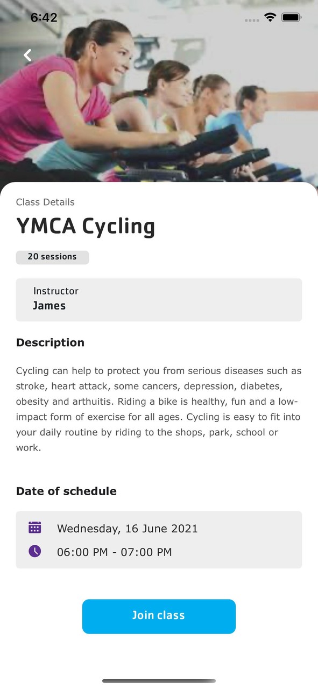Click the clock time 6:42 in the status bar
Viewport: 318px width, 689px height.
tap(45, 17)
